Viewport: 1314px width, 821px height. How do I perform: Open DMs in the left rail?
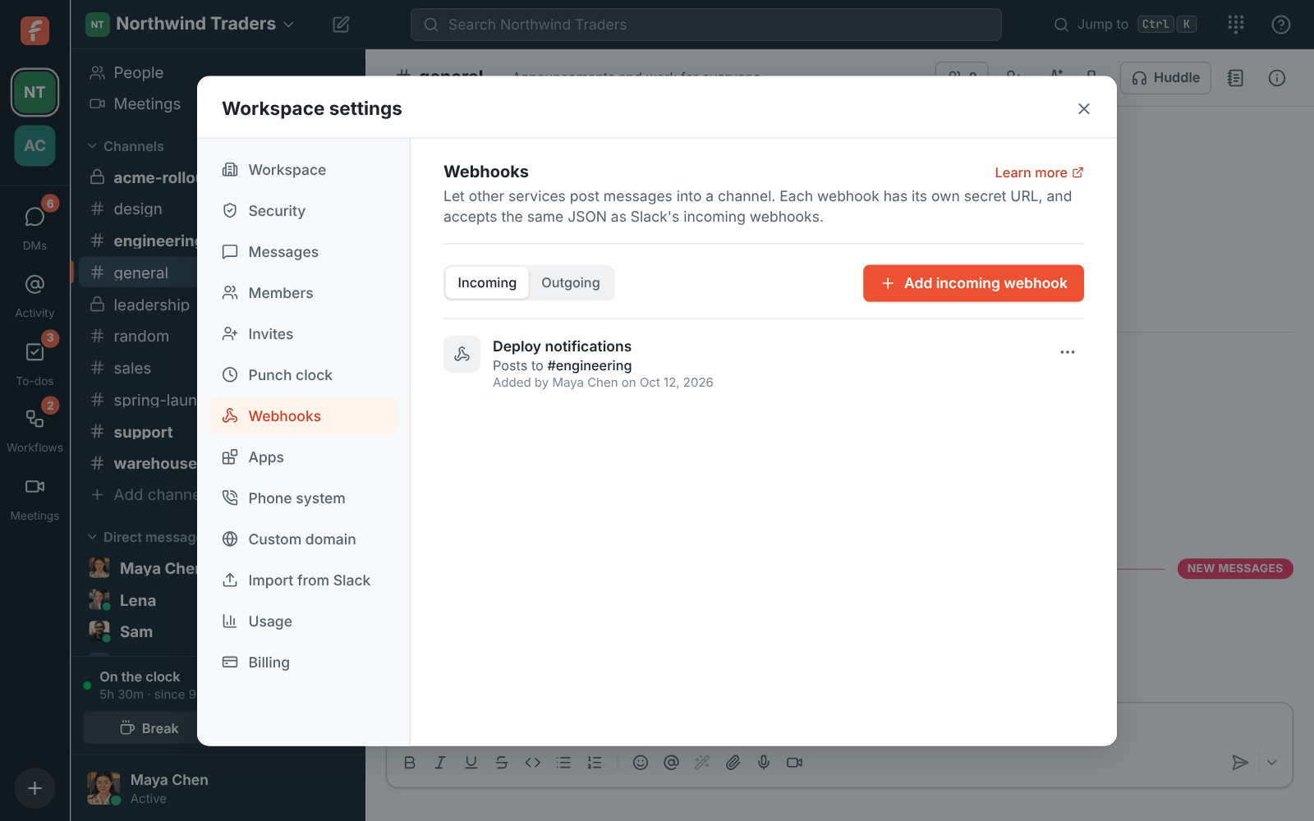pos(34,224)
